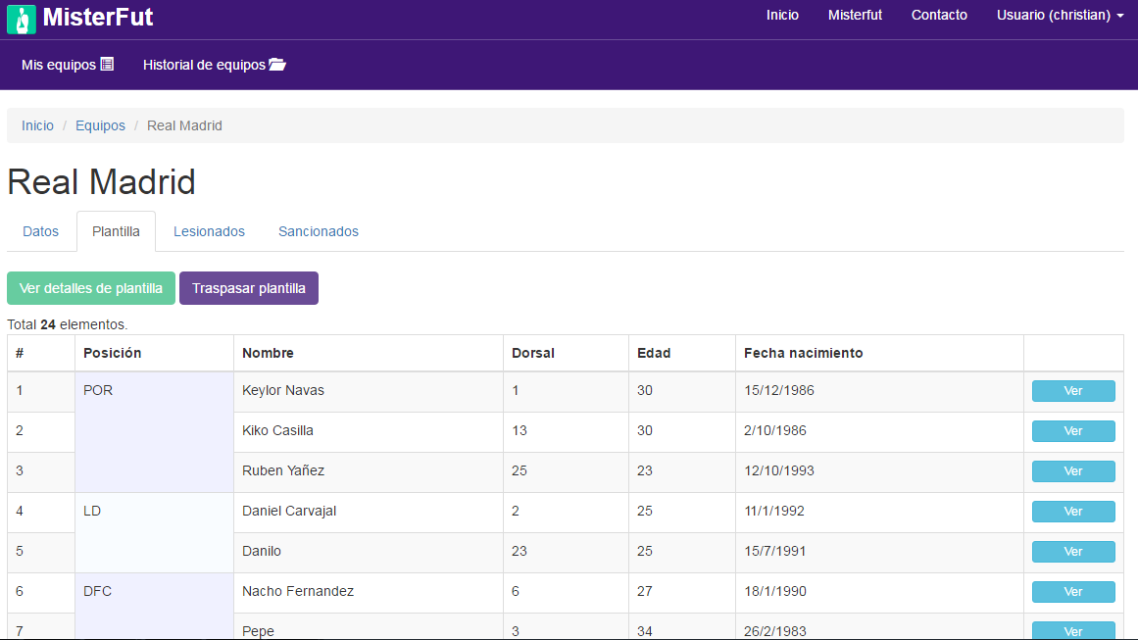Click Ver for Daniel Carvajal
The image size is (1138, 640).
[1073, 512]
